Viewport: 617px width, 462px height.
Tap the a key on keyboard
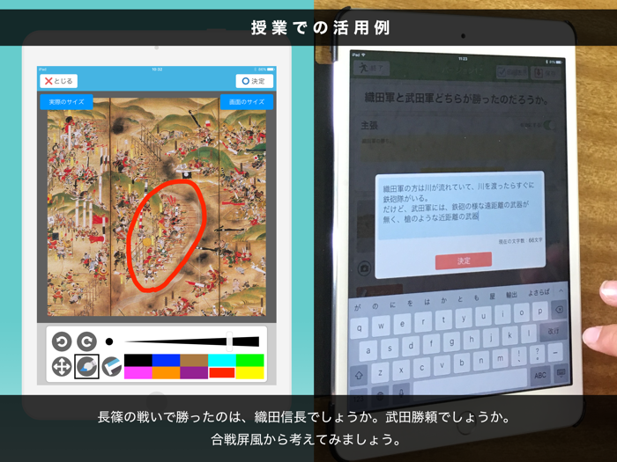(x=368, y=350)
